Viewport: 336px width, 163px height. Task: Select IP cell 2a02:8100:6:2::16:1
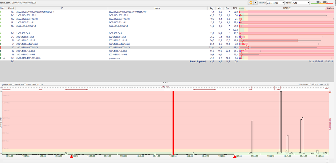tap(26, 22)
